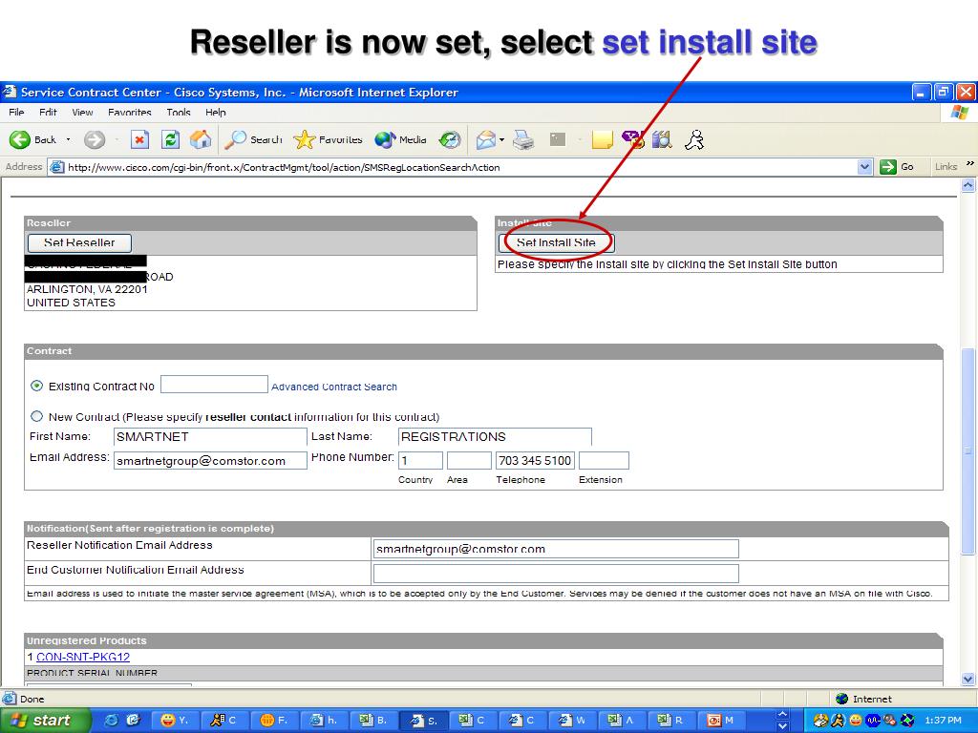Open the Favorites menu
The image size is (978, 733).
coord(130,113)
